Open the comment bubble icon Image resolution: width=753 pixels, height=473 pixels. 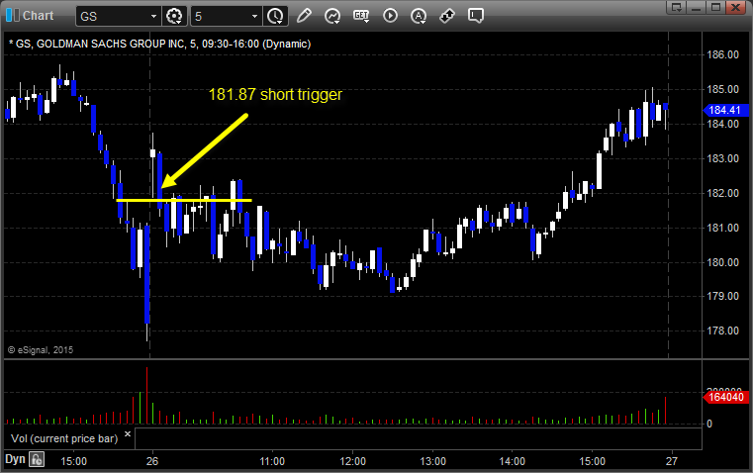pos(475,16)
